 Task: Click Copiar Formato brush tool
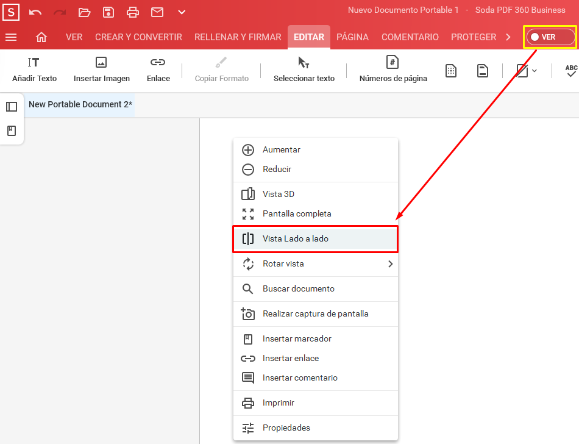pyautogui.click(x=222, y=70)
